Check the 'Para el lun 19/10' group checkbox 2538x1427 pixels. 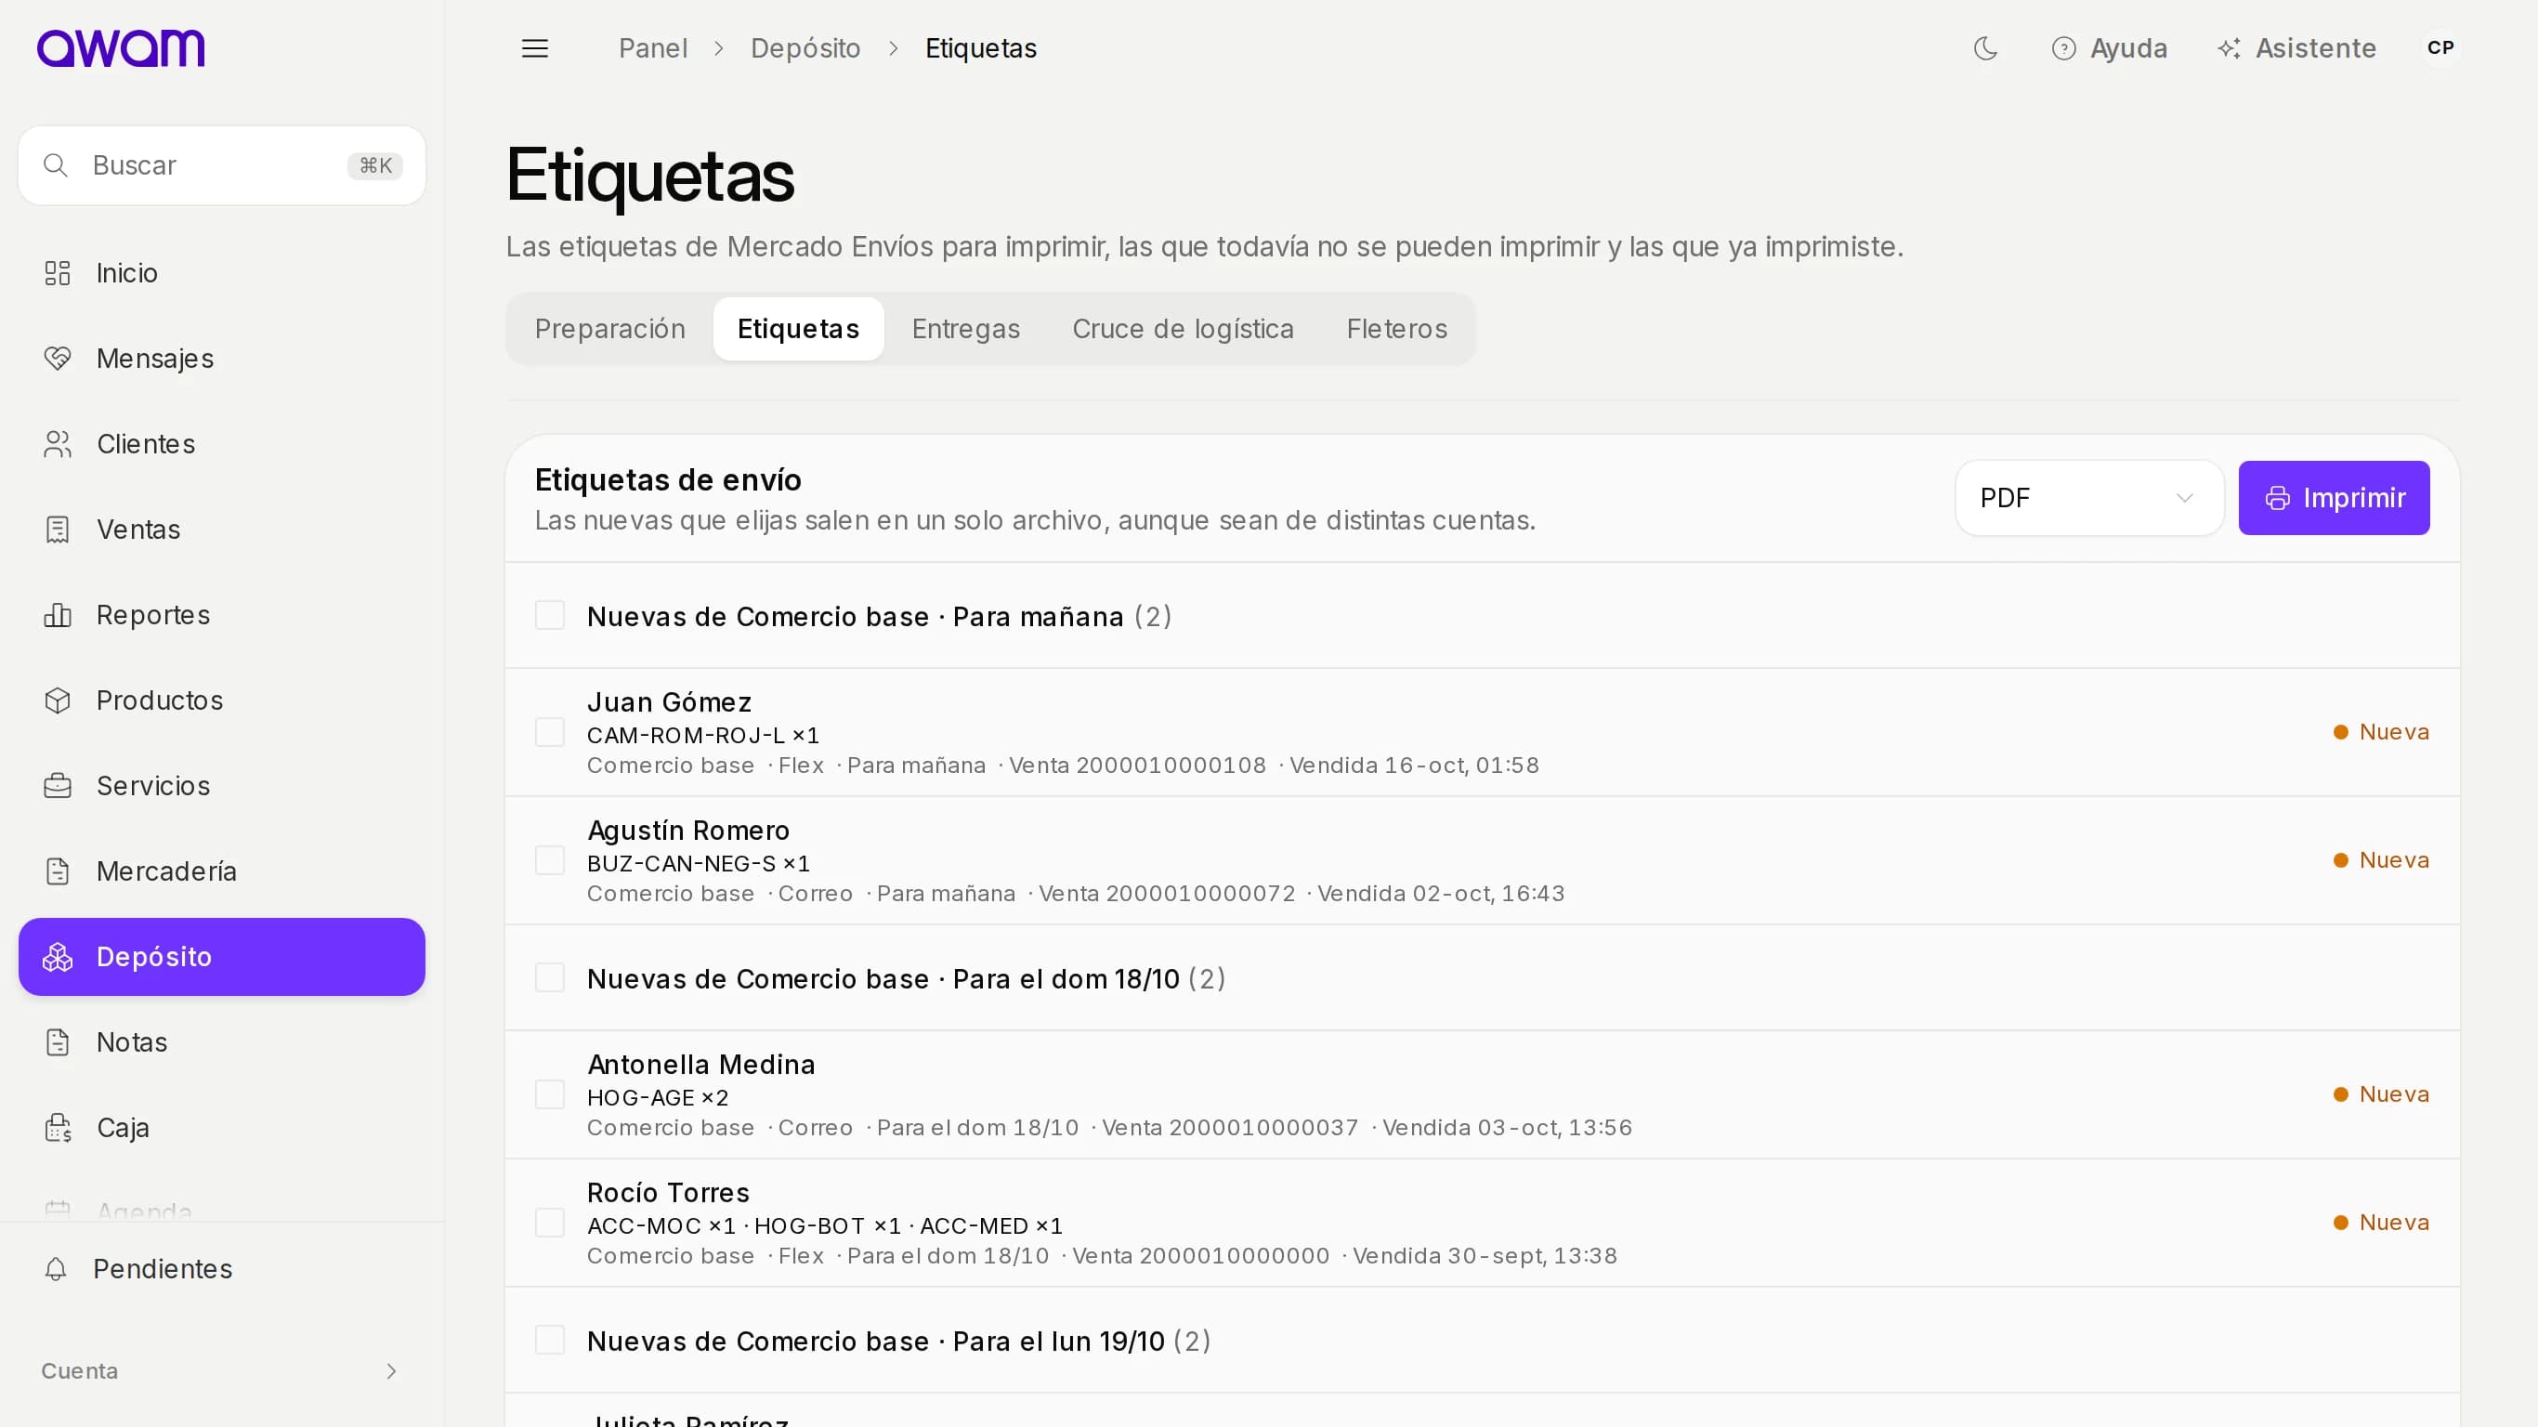(x=550, y=1341)
